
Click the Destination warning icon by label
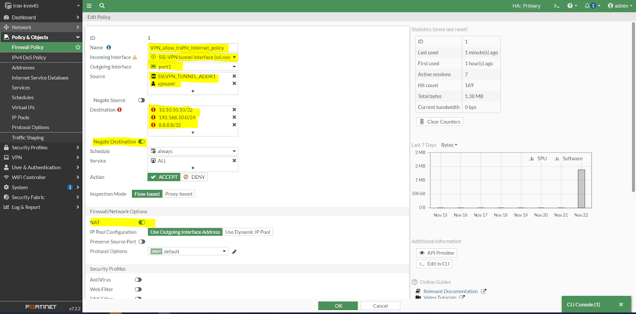[120, 110]
